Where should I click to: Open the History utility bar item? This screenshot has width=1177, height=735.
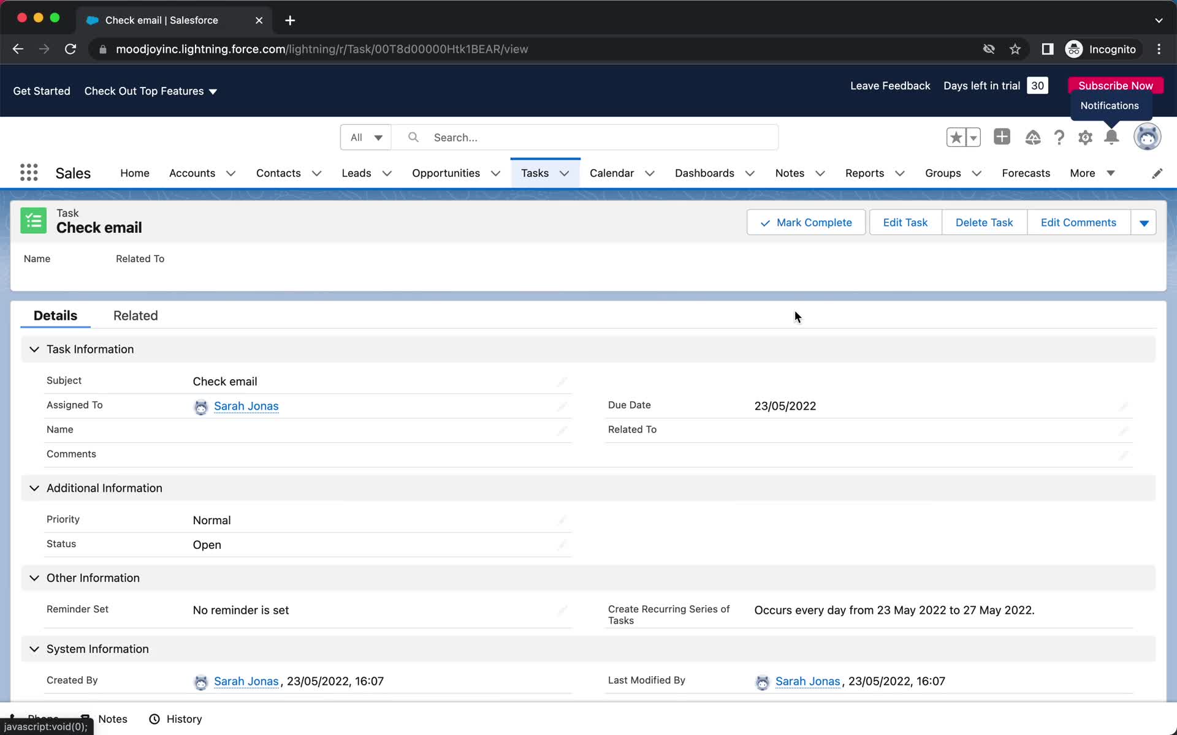pos(175,719)
